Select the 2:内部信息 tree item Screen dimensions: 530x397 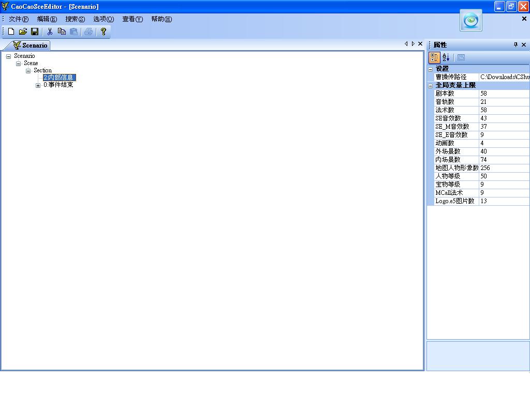[59, 78]
